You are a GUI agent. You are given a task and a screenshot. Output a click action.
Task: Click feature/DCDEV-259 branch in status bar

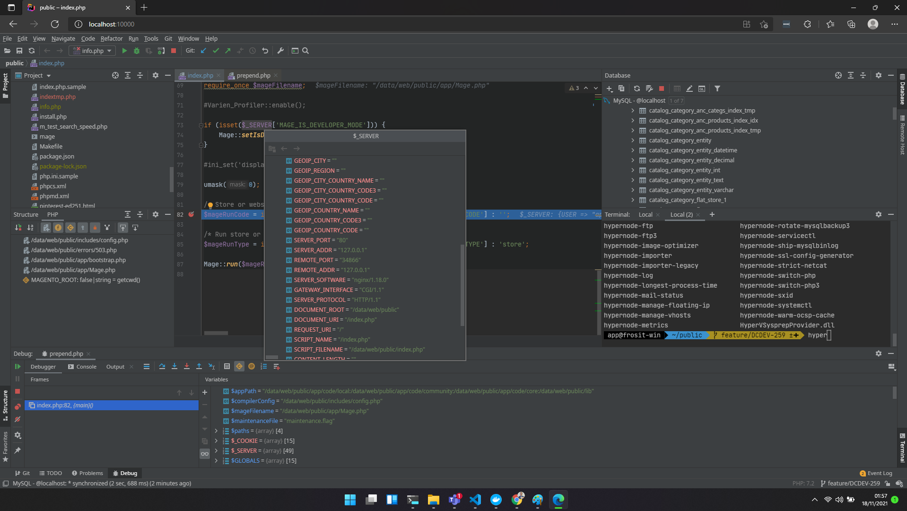point(850,484)
